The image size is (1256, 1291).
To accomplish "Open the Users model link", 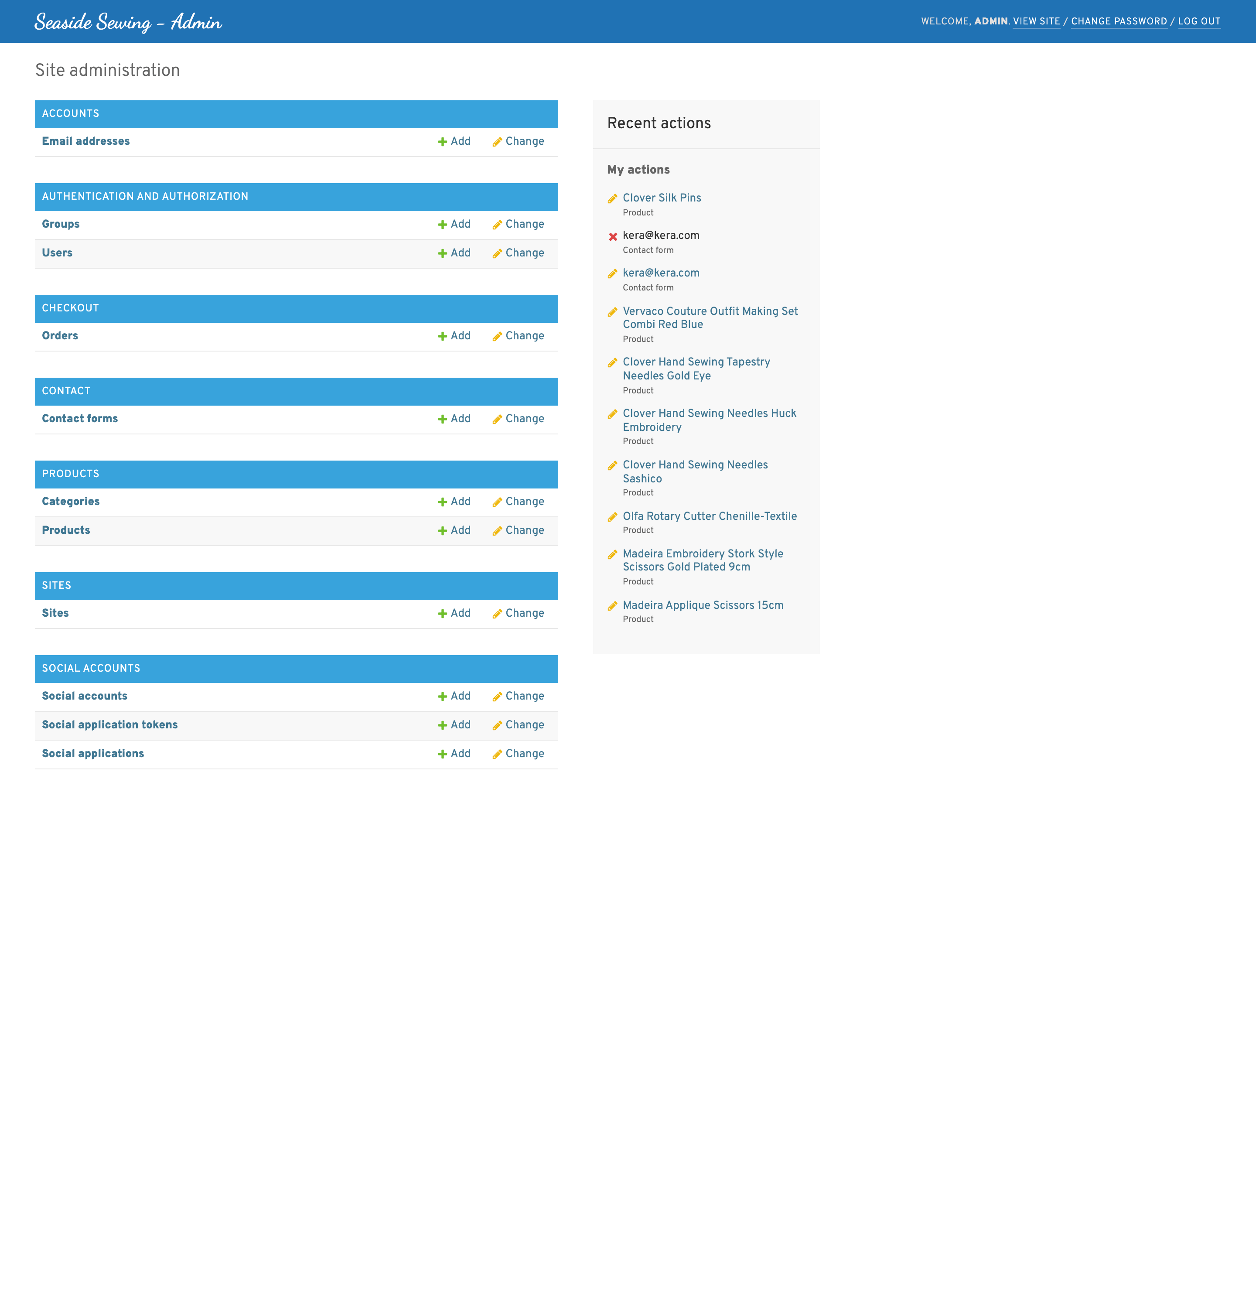I will pos(58,253).
